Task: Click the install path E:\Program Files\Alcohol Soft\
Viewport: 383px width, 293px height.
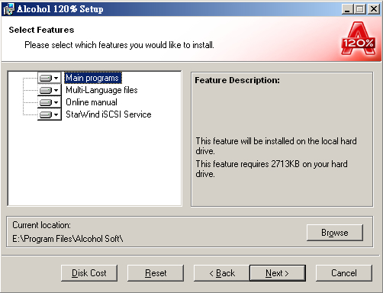Action: 68,239
